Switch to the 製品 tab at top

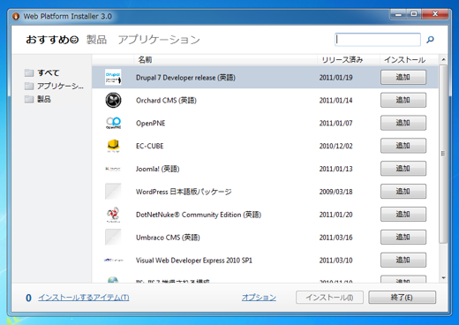[96, 40]
